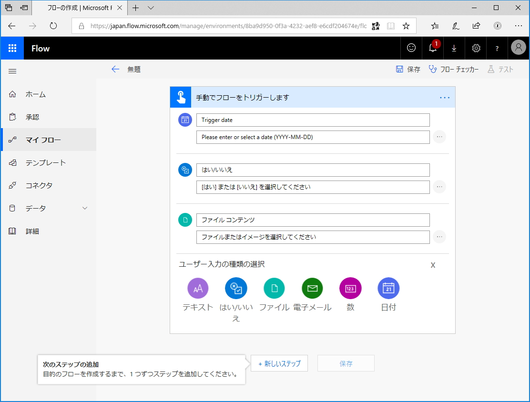This screenshot has width=530, height=402.
Task: Select the 電子メール input type icon
Action: [312, 288]
